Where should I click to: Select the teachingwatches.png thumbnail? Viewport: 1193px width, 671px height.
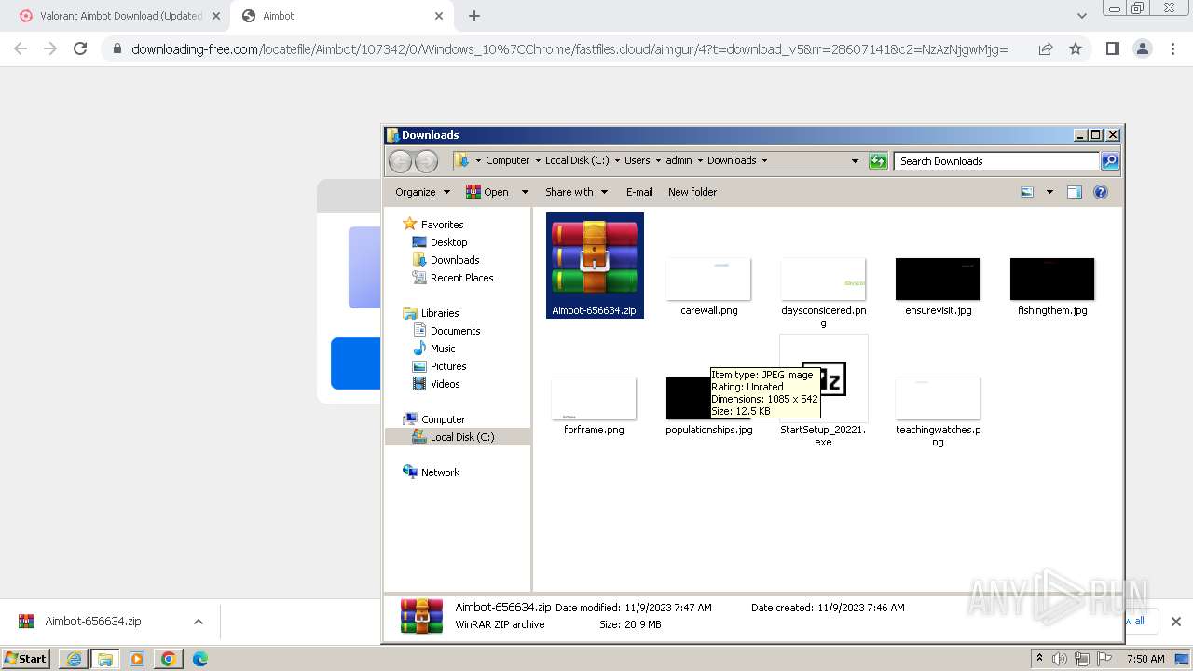(x=938, y=398)
